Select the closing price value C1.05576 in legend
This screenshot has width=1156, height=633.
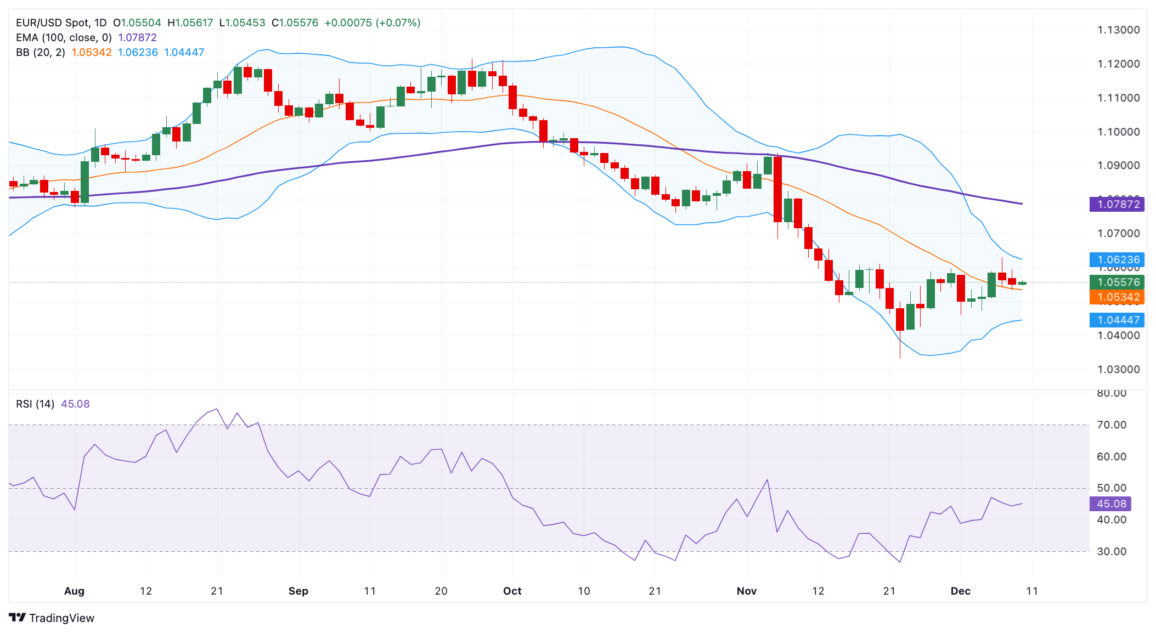[294, 22]
